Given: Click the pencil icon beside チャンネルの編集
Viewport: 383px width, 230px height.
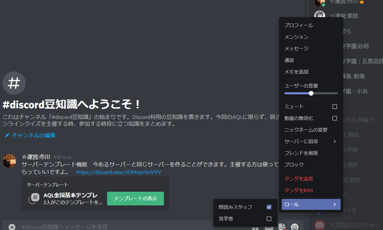Looking at the screenshot, I should click(x=7, y=135).
